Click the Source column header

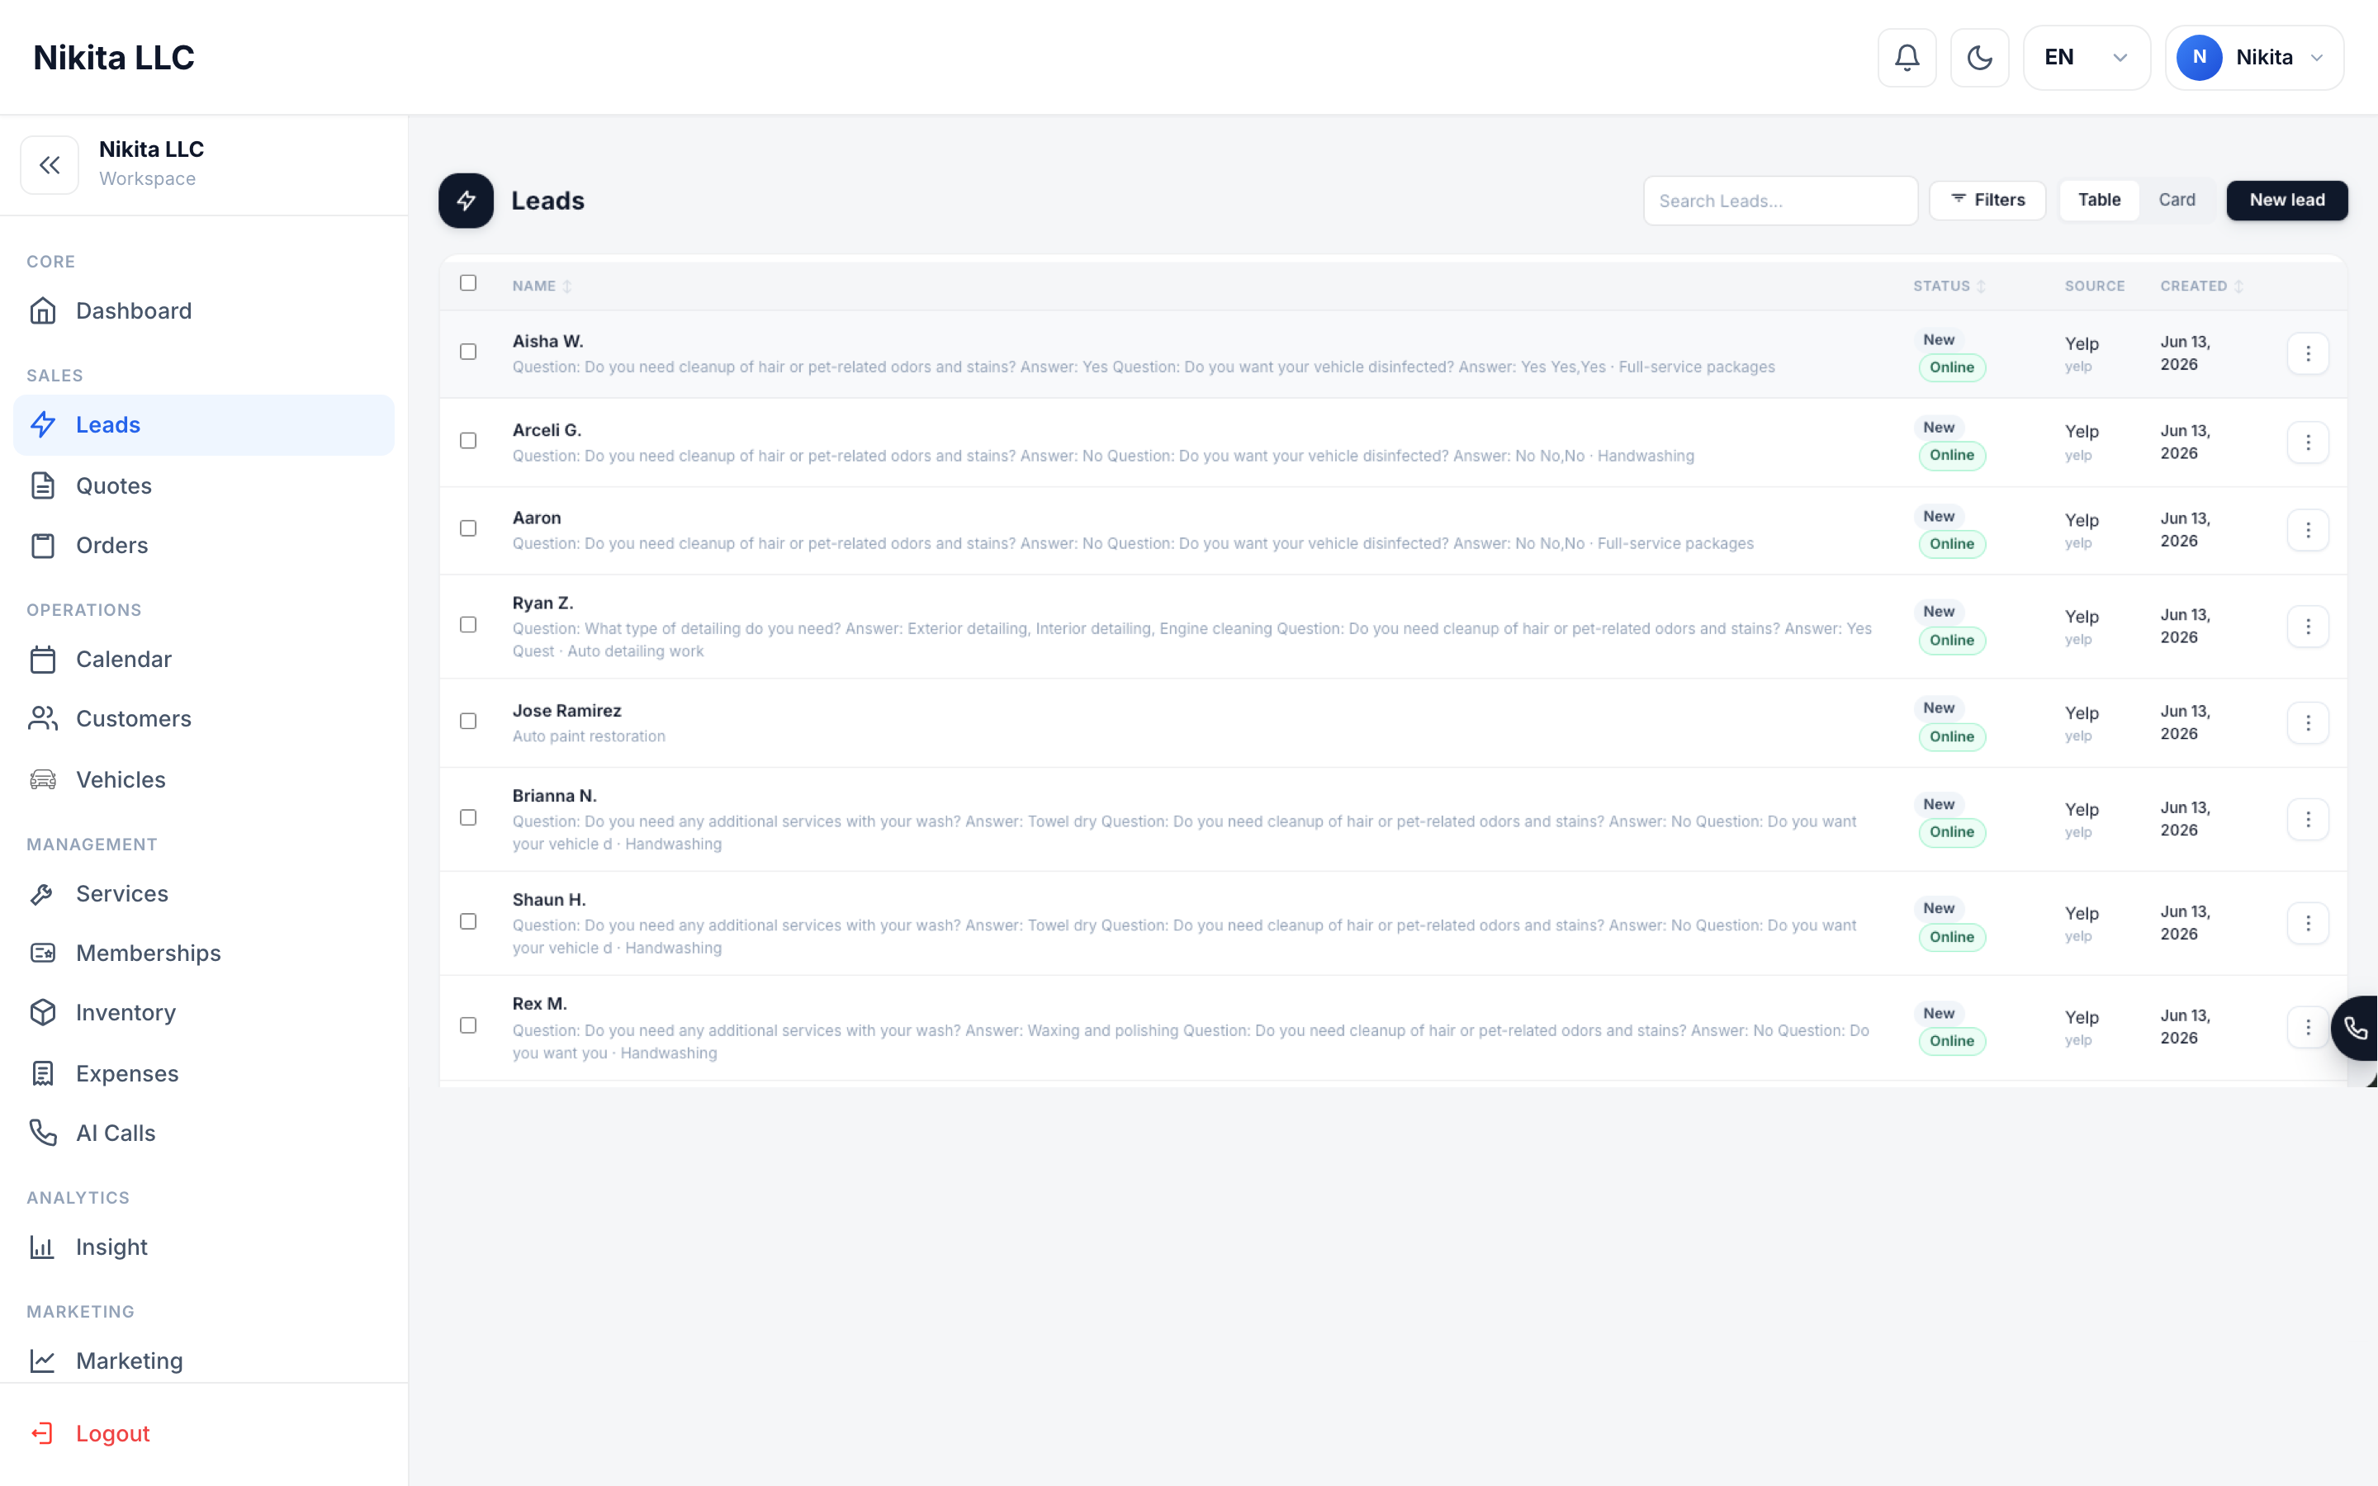click(x=2094, y=286)
